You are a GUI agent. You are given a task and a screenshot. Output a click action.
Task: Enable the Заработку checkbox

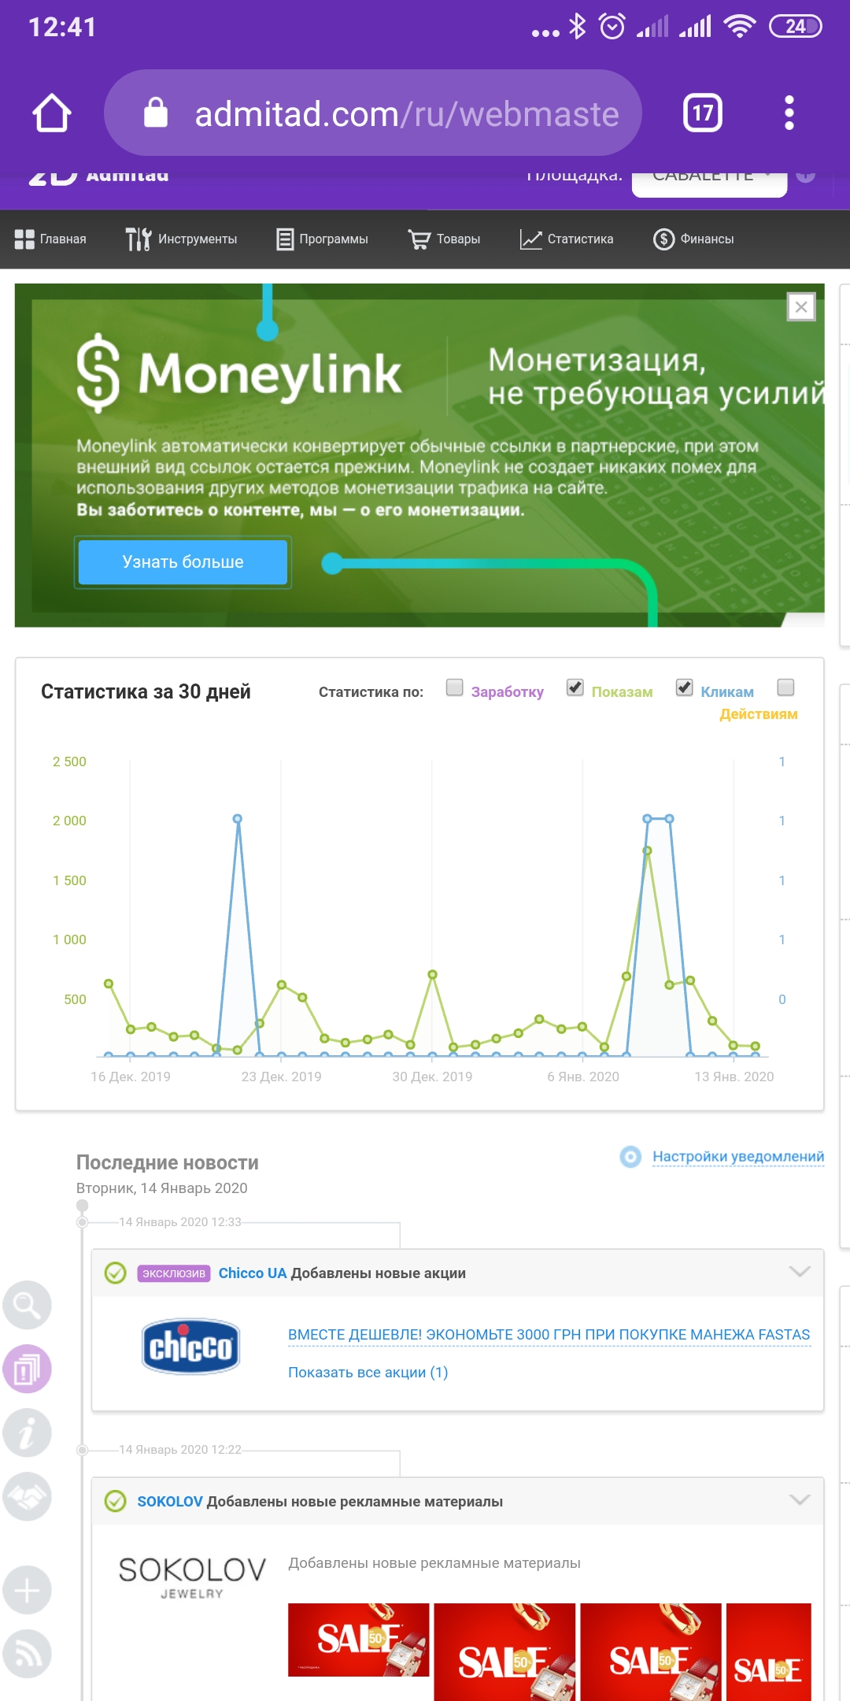(x=455, y=687)
